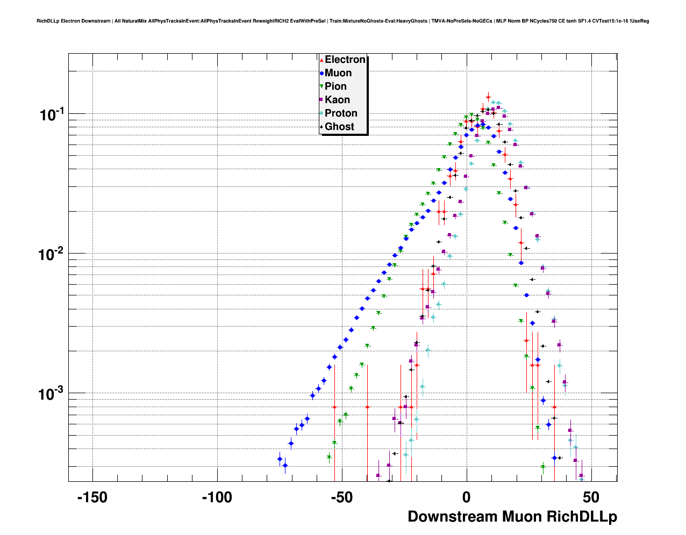This screenshot has width=686, height=535.
Task: Click the 50 x-axis tick label
Action: tap(591, 498)
